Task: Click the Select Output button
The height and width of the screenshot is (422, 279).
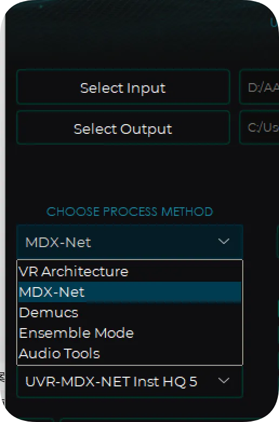Action: (x=123, y=127)
